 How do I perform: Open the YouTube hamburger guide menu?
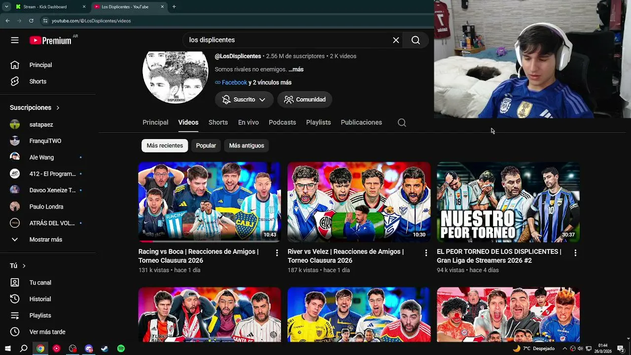pos(15,40)
